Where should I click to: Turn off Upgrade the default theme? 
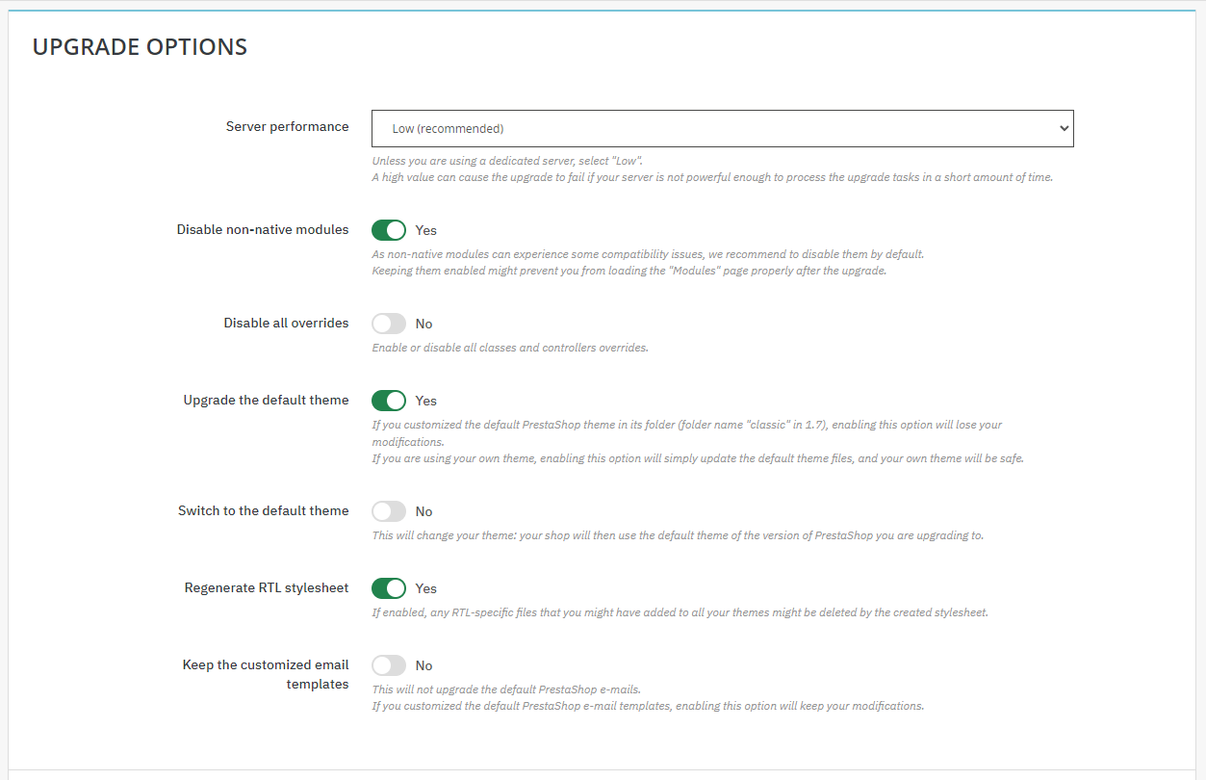pyautogui.click(x=389, y=401)
